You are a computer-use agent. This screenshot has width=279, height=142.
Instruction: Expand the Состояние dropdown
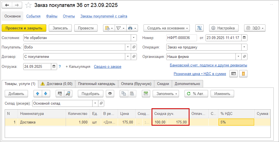(134, 38)
